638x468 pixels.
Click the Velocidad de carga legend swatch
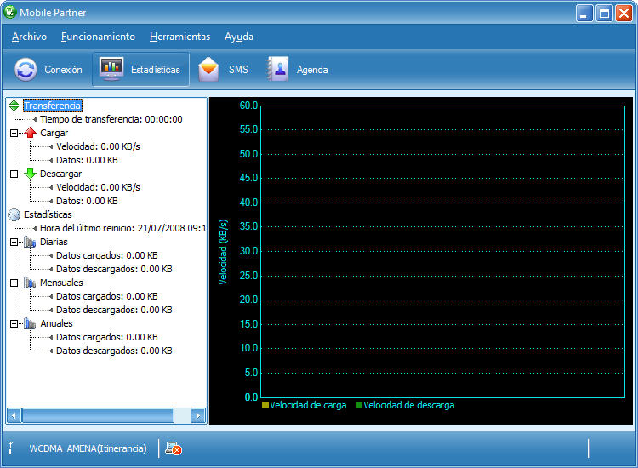click(265, 405)
